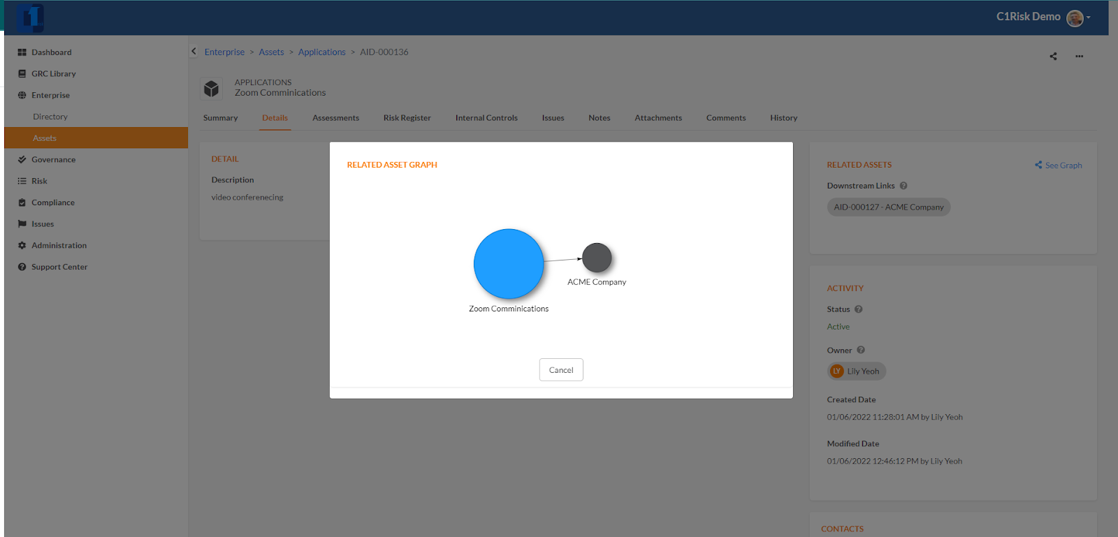Click the LY owner avatar badge
This screenshot has width=1118, height=537.
coord(836,372)
